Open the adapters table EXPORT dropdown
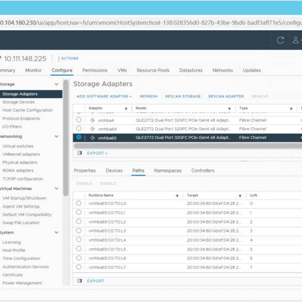This screenshot has height=302, width=302. click(97, 153)
